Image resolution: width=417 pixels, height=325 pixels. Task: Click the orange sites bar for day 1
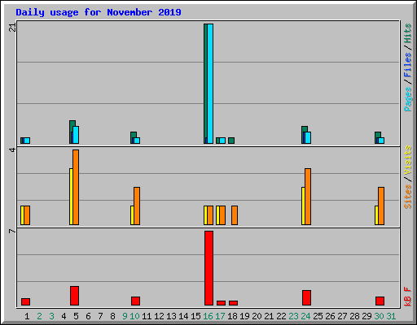tap(27, 215)
